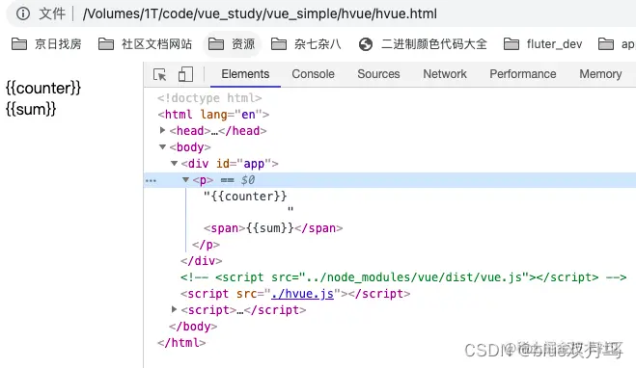Switch to the Network tab
636x368 pixels.
[445, 74]
